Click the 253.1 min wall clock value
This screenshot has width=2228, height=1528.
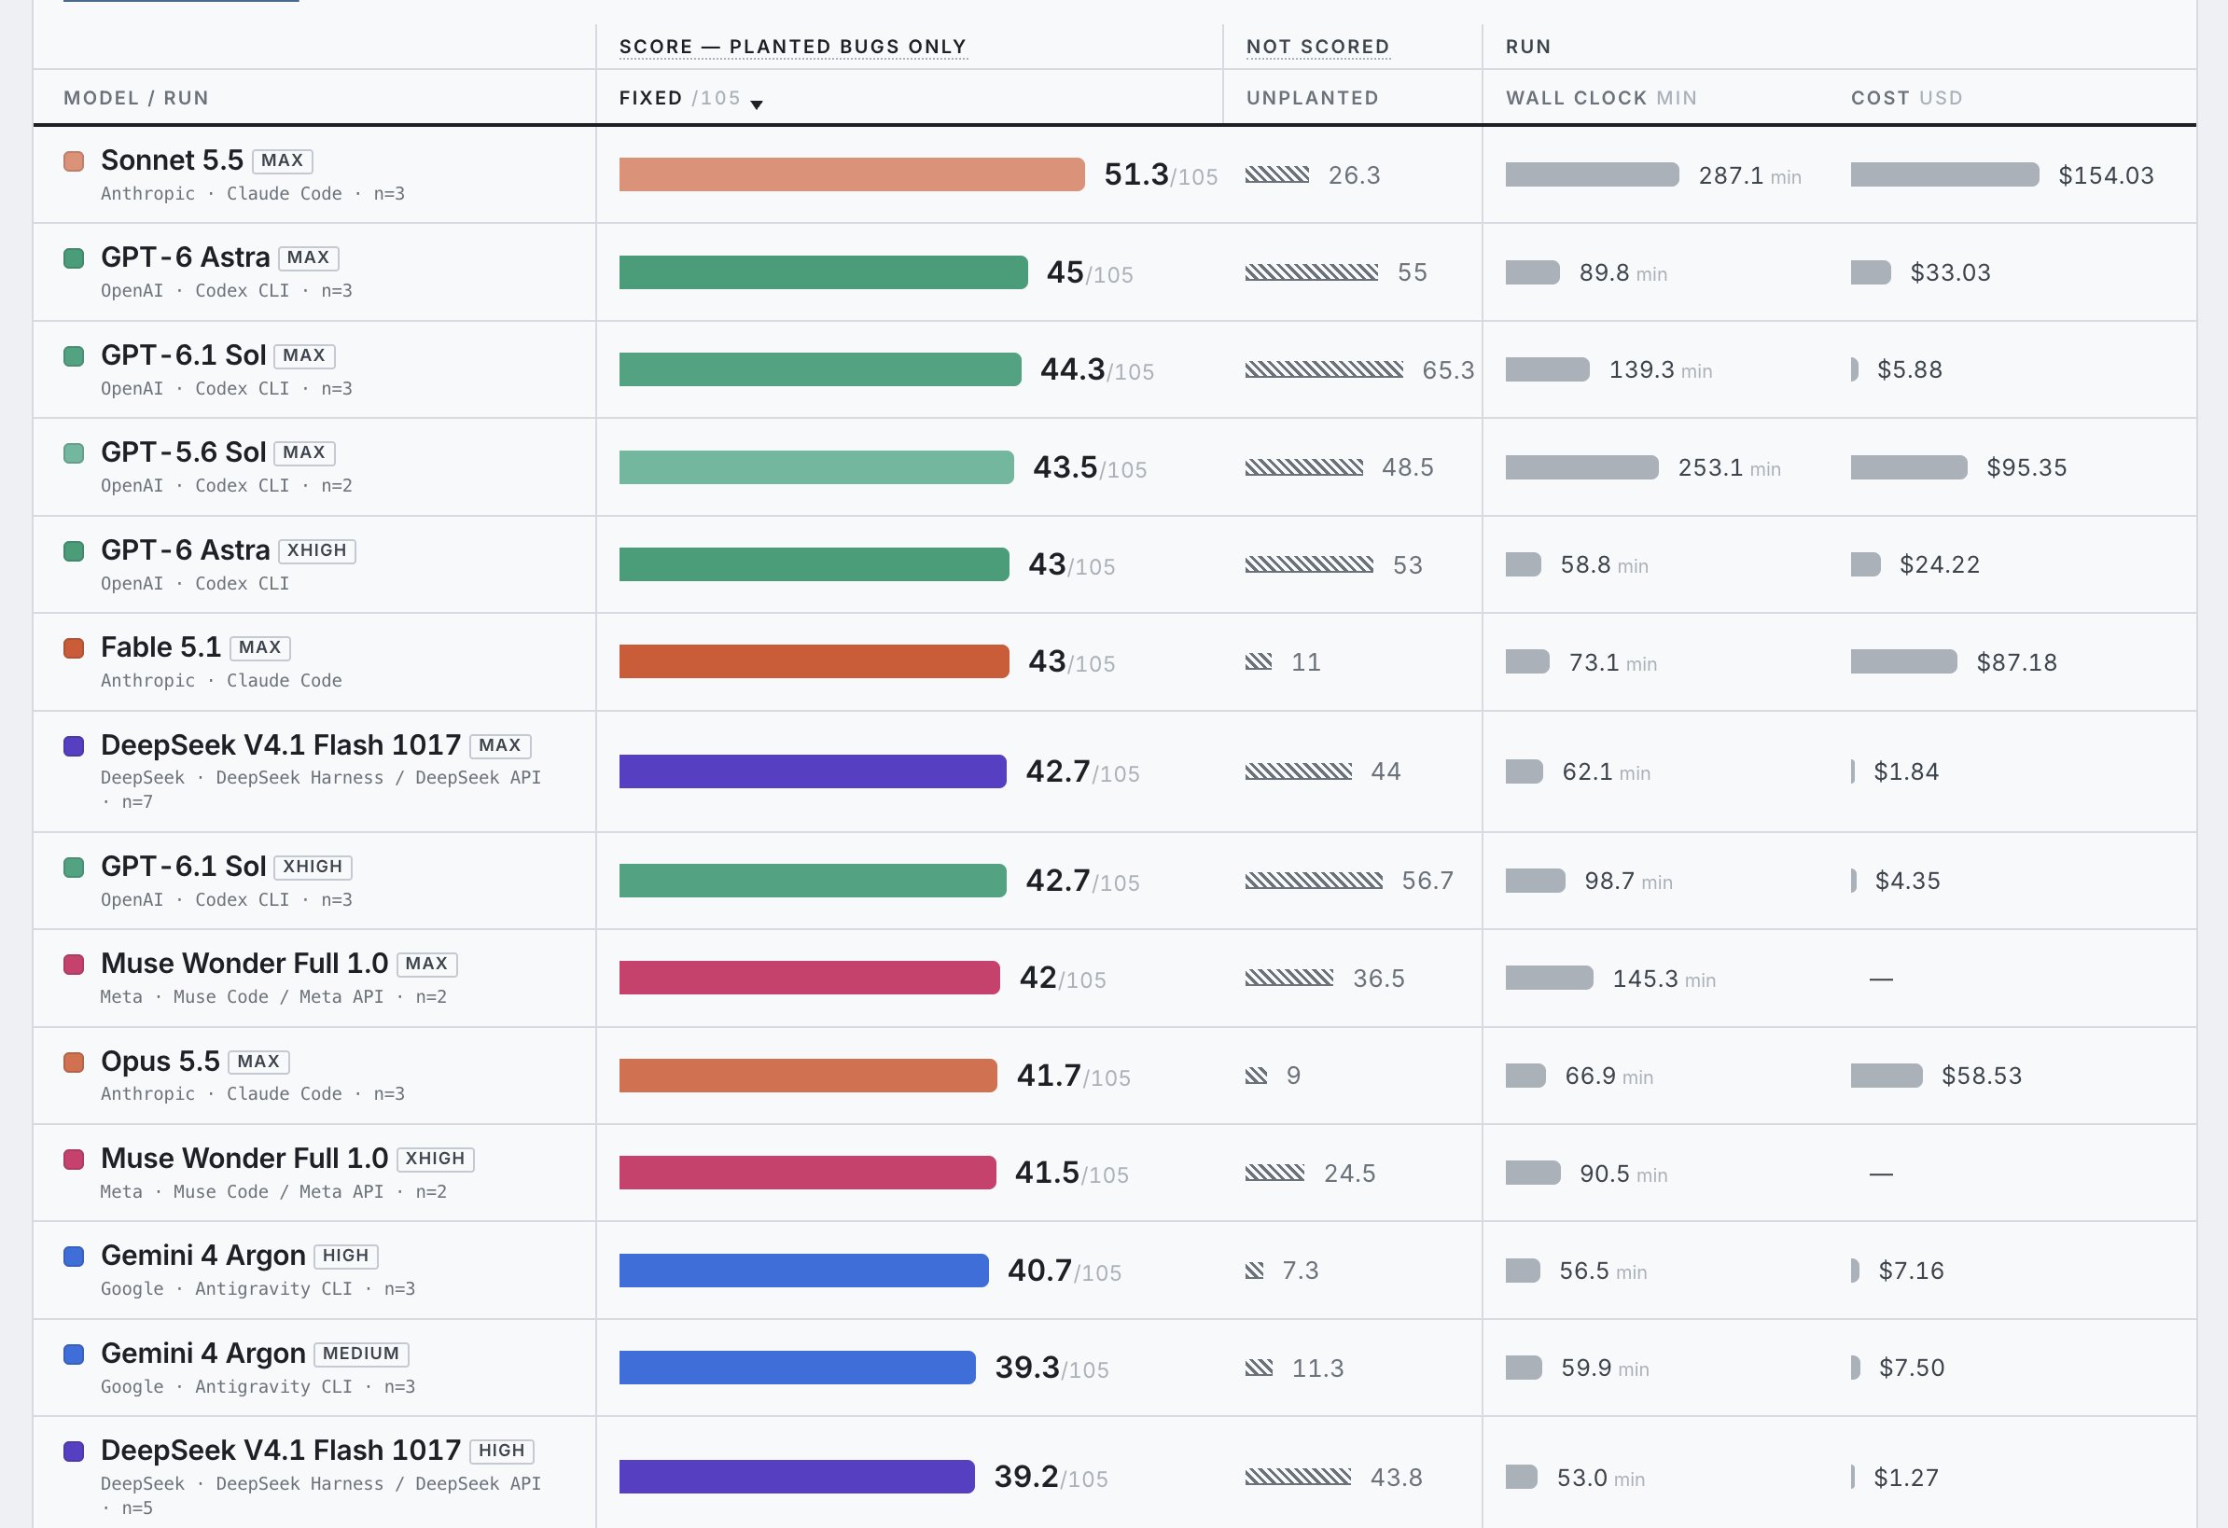(1729, 467)
